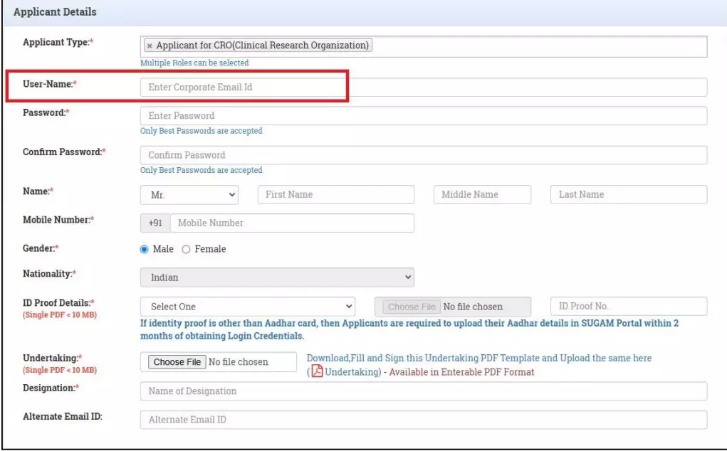Select the Male radio button
The height and width of the screenshot is (451, 727).
point(145,249)
